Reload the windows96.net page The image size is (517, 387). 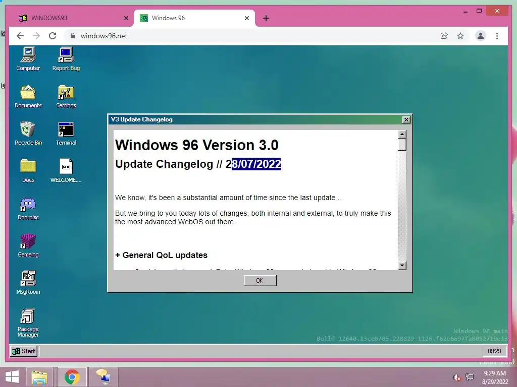(x=53, y=36)
